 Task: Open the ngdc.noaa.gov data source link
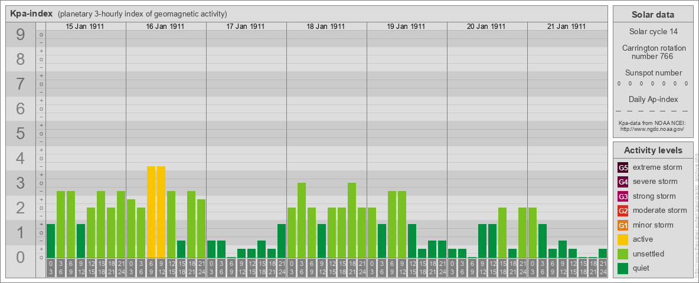tap(651, 129)
